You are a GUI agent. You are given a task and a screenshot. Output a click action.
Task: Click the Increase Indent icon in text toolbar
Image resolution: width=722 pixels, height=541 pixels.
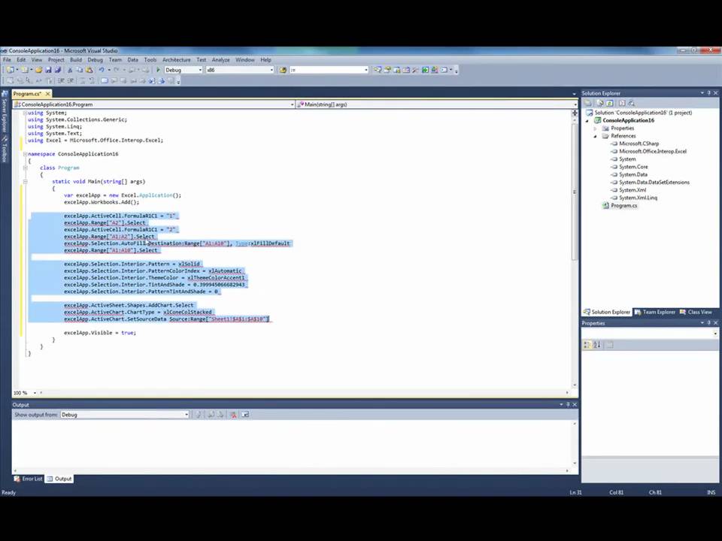71,81
